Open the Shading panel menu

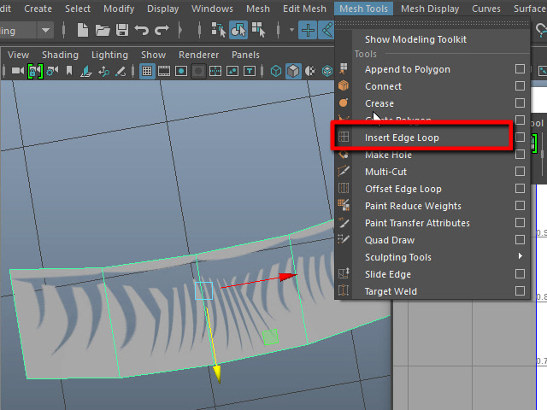coord(60,55)
